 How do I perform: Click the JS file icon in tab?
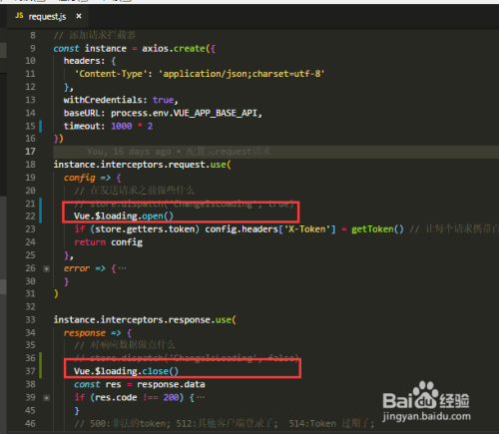click(x=19, y=16)
